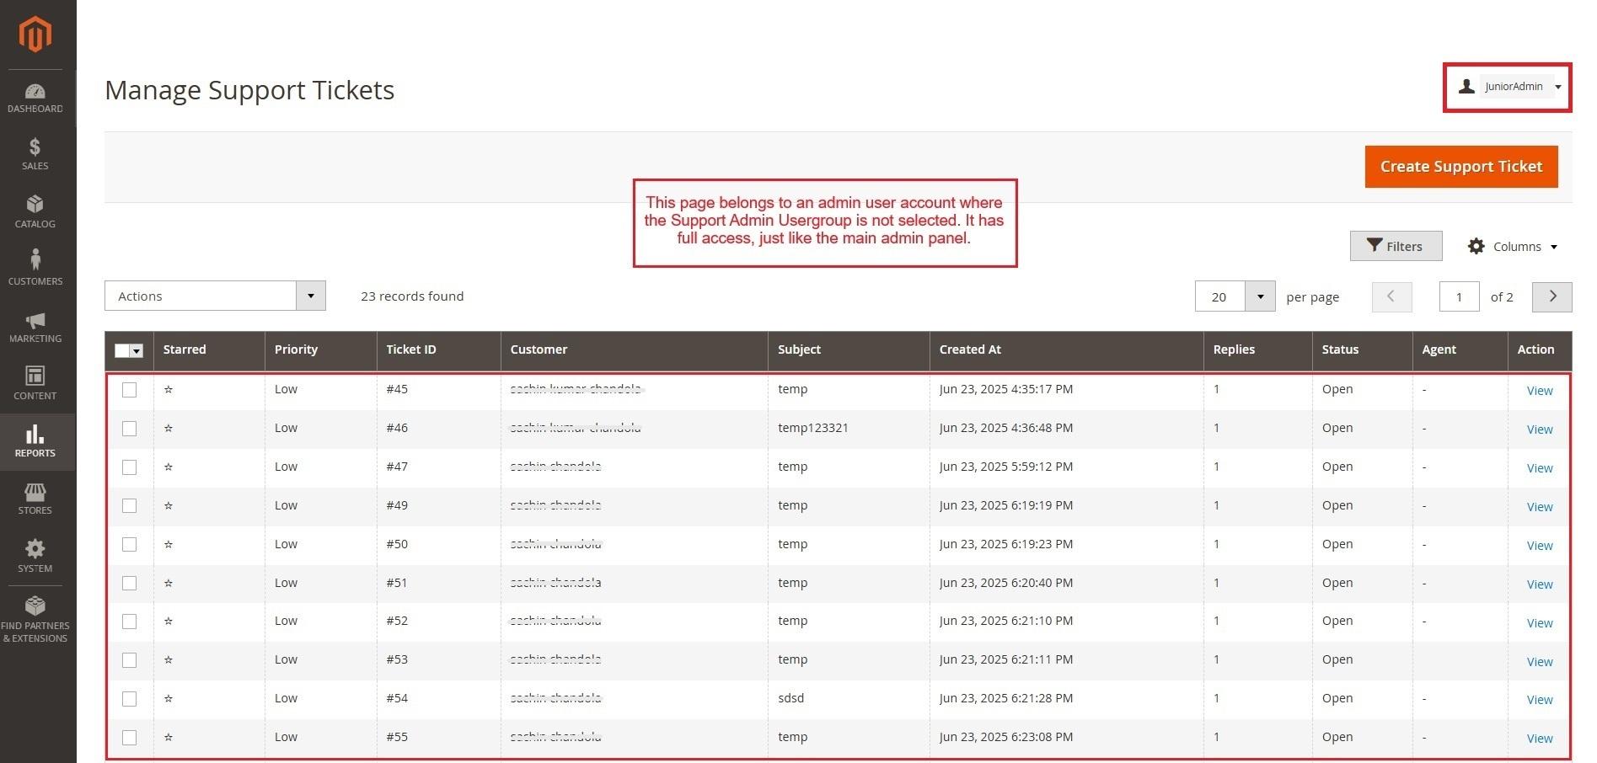Image resolution: width=1597 pixels, height=763 pixels.
Task: Open the Marketing megaphone icon
Action: pos(35,320)
